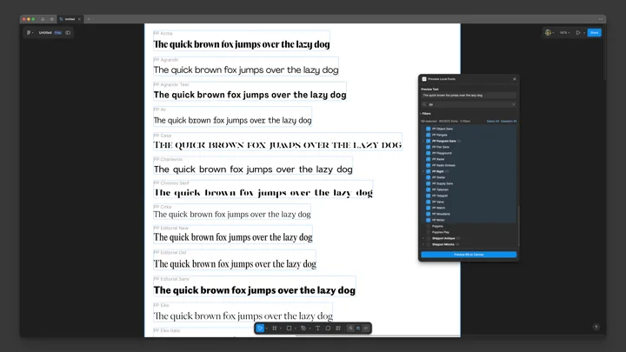Uncheck PP Playground checkbox

click(x=428, y=153)
